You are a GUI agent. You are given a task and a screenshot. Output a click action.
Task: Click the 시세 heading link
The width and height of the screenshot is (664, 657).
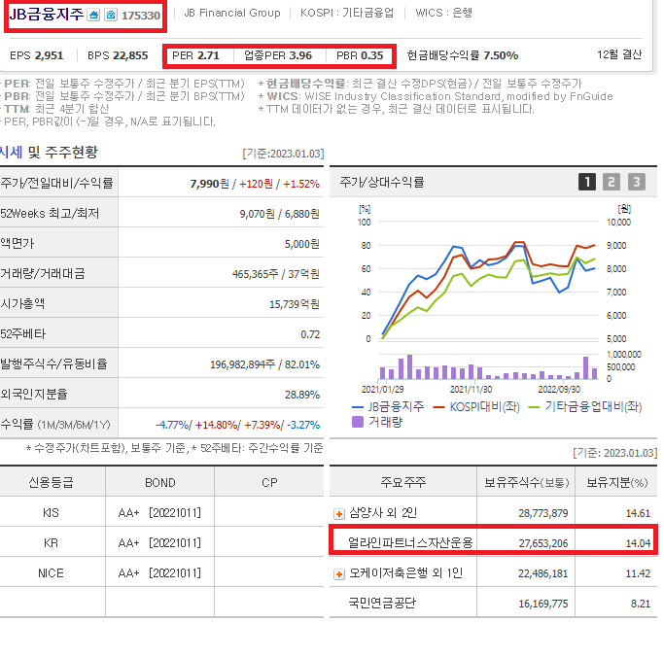11,152
